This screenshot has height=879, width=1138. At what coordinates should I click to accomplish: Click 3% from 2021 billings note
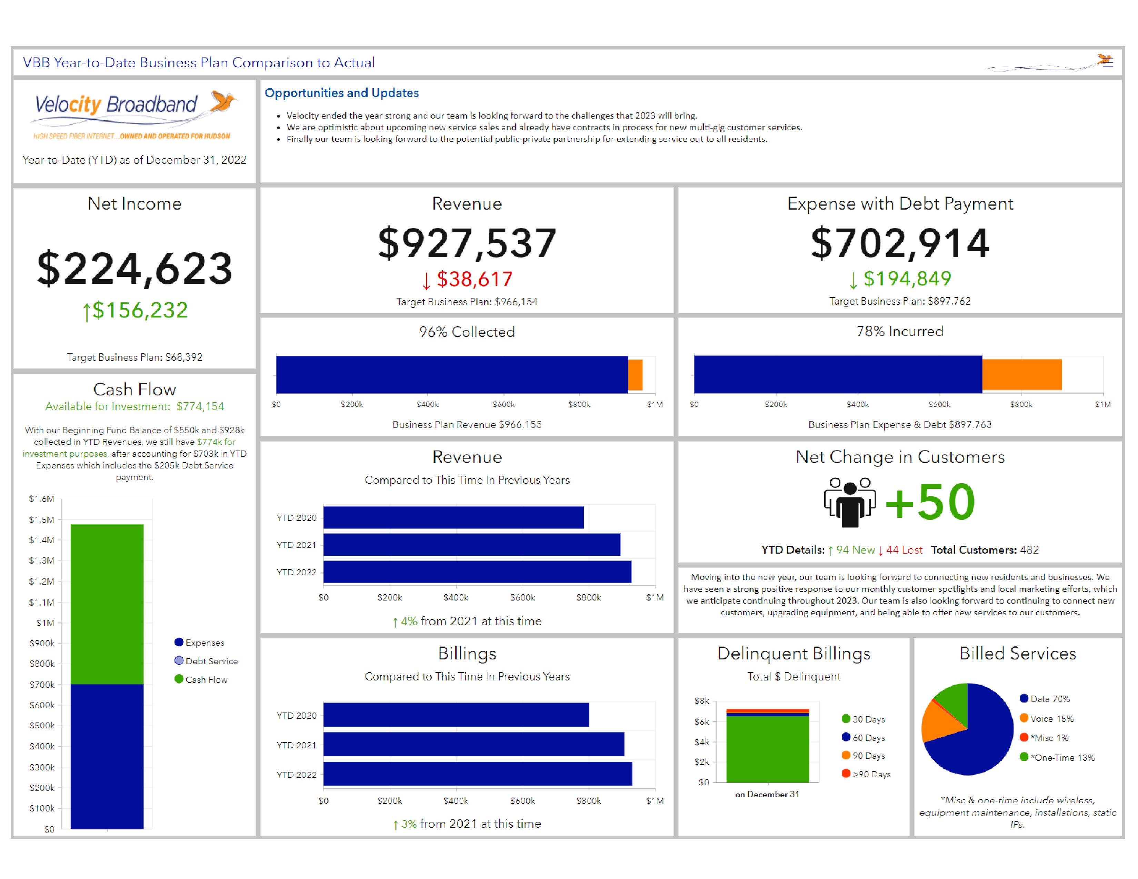coord(467,824)
